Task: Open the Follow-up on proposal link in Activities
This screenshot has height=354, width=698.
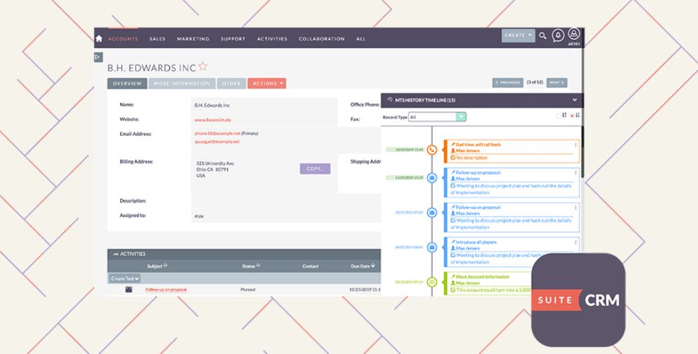Action: coord(166,290)
